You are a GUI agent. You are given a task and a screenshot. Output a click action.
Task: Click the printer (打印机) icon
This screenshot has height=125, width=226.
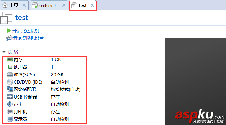[10, 112]
